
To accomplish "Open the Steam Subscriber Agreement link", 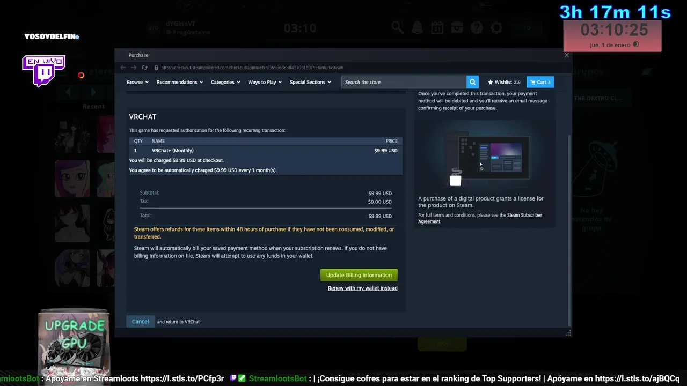I will [480, 218].
